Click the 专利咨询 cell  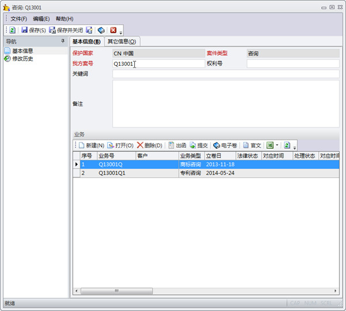pyautogui.click(x=191, y=173)
